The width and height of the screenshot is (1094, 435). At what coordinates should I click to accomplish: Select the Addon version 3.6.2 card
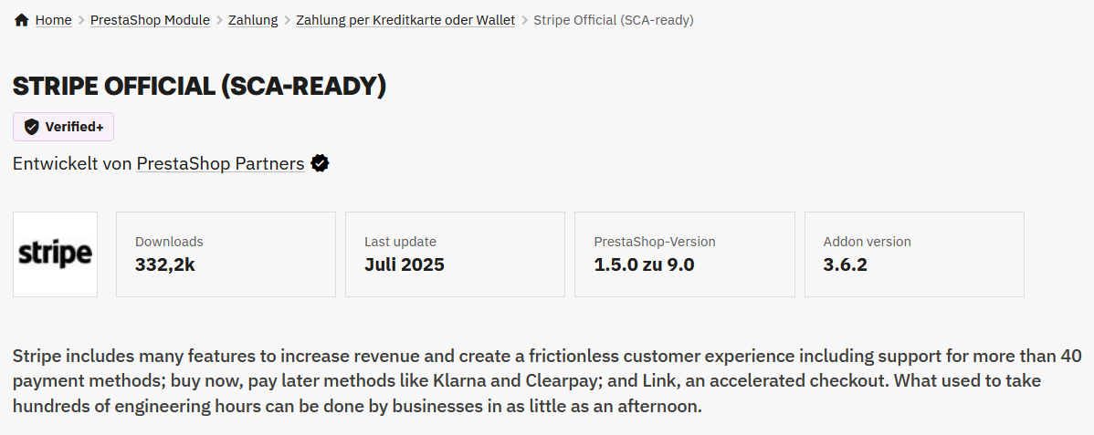914,254
